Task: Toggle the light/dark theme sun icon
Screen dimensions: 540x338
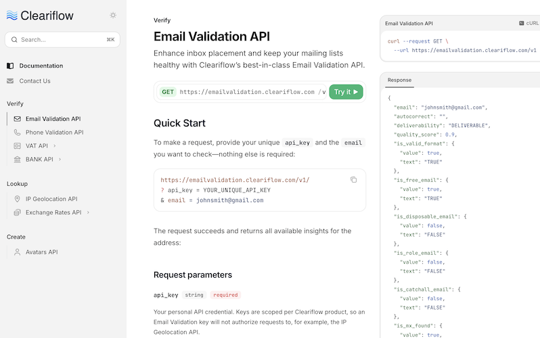Action: (113, 15)
